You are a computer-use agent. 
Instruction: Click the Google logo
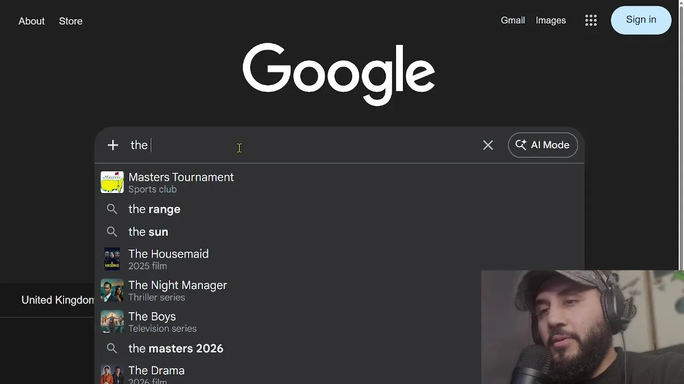(339, 74)
